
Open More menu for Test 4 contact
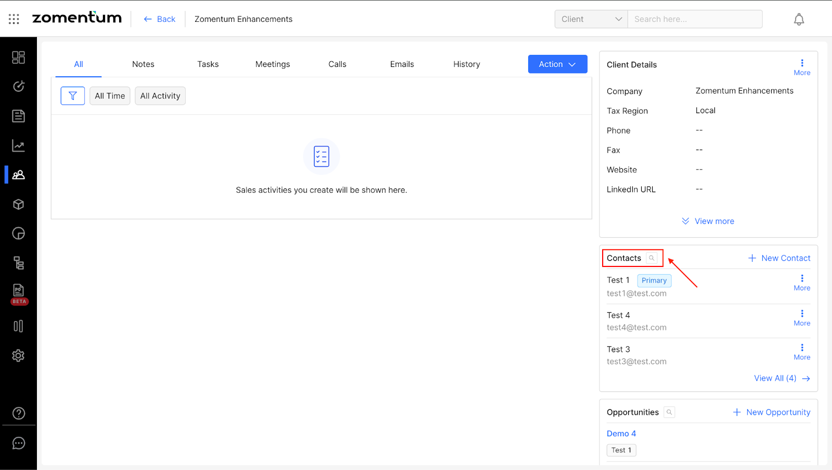pyautogui.click(x=802, y=318)
